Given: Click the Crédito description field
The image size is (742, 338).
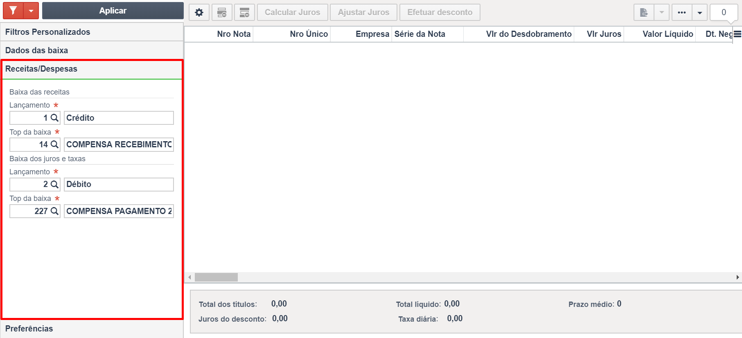Looking at the screenshot, I should tap(119, 118).
